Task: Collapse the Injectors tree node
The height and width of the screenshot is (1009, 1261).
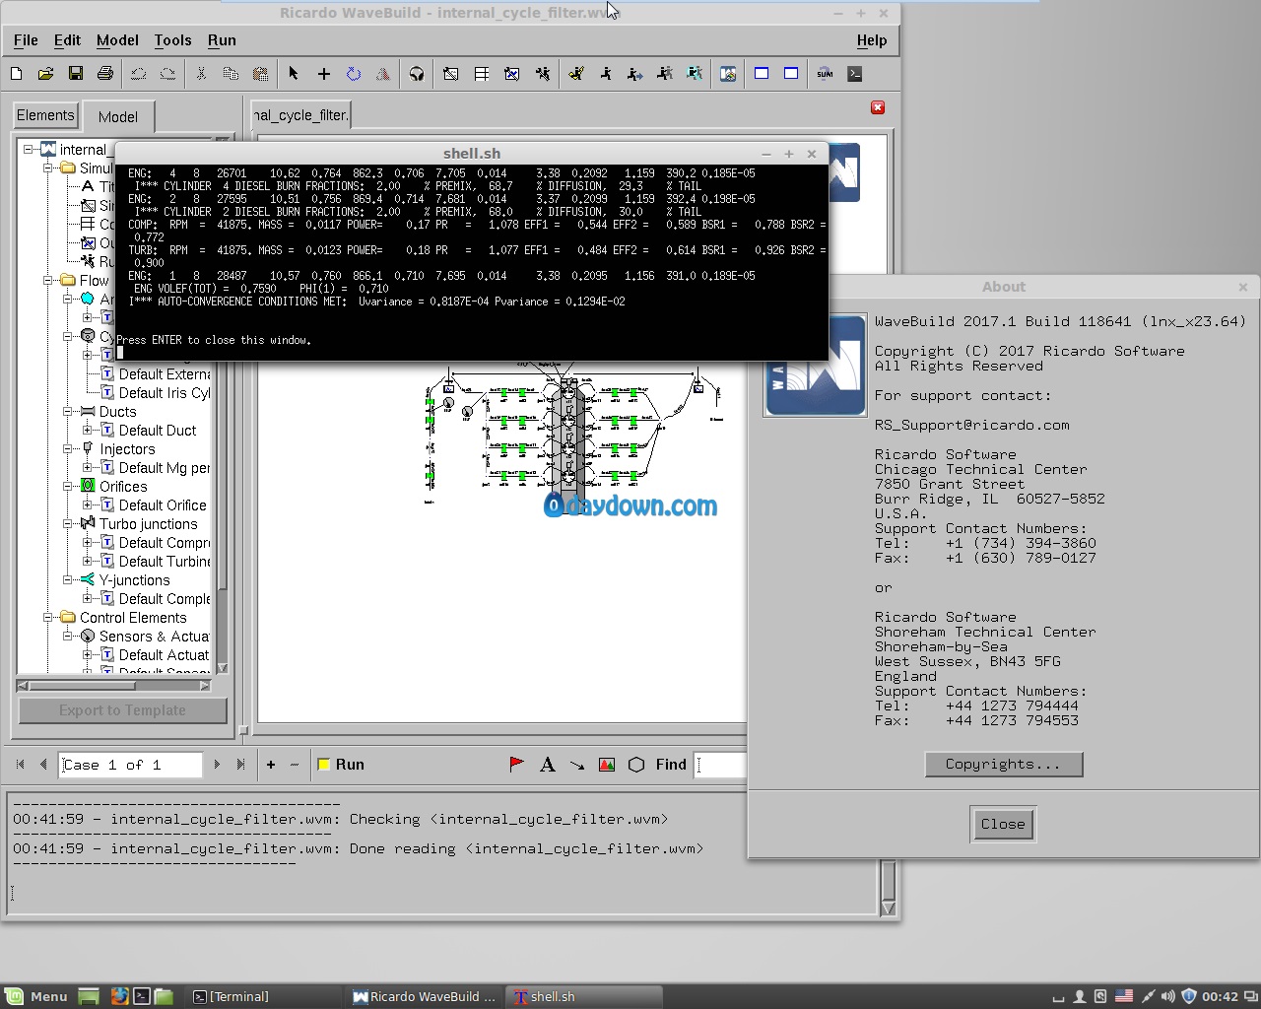Action: point(68,449)
